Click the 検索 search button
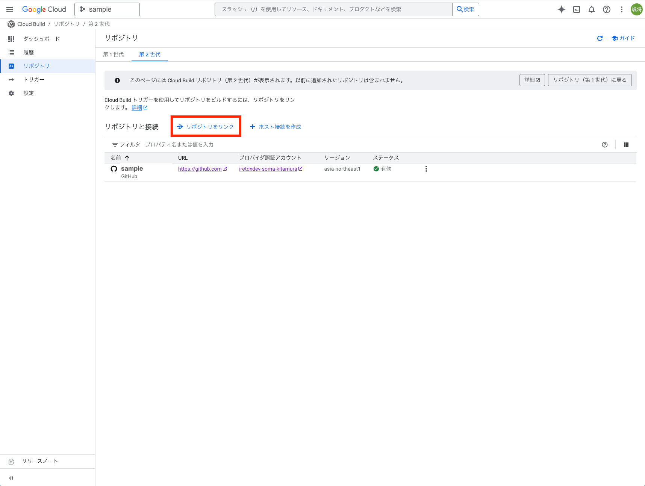This screenshot has width=645, height=486. tap(466, 9)
